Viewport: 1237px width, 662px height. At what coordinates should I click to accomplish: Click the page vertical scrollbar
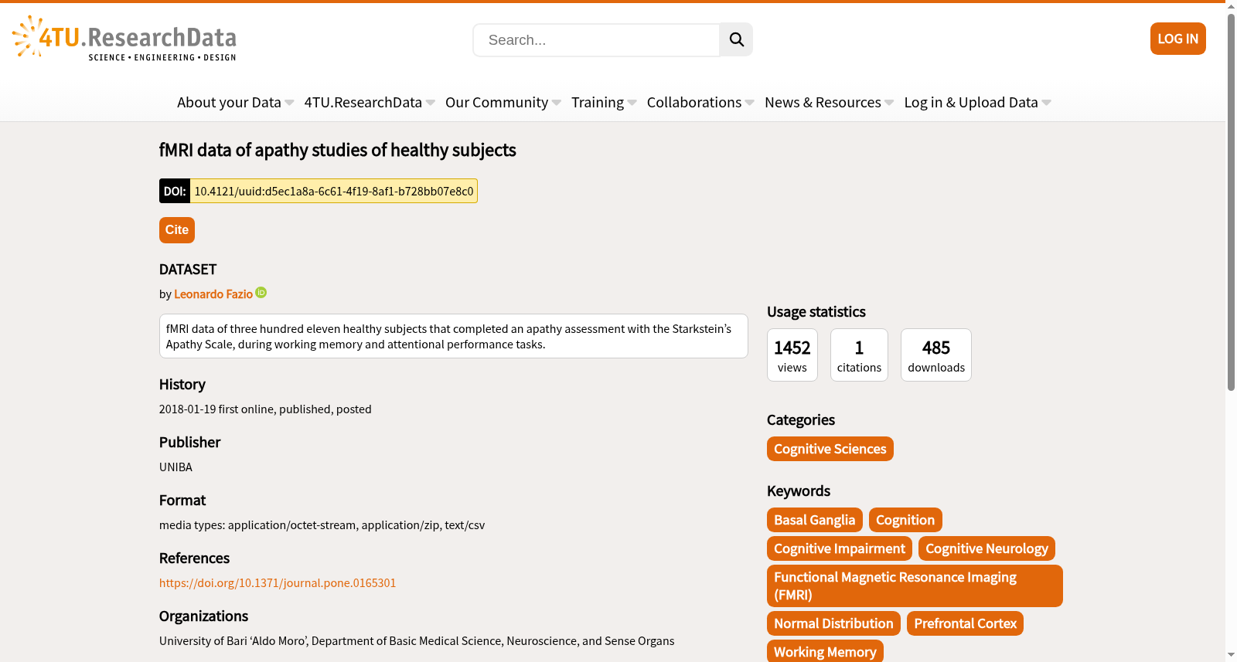pyautogui.click(x=1231, y=331)
